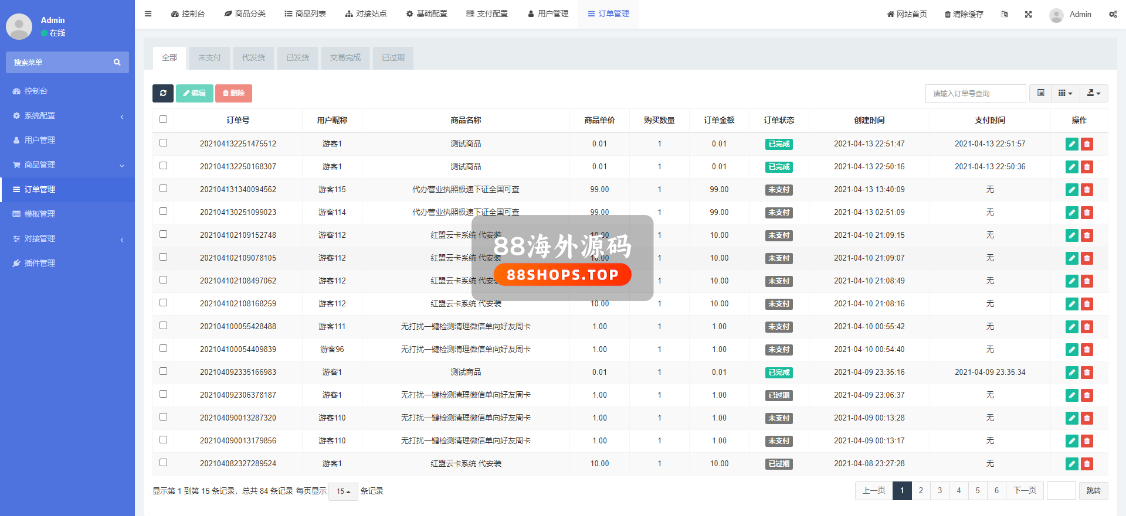Click the 下一页 next page button
1126x516 pixels.
pyautogui.click(x=1025, y=491)
